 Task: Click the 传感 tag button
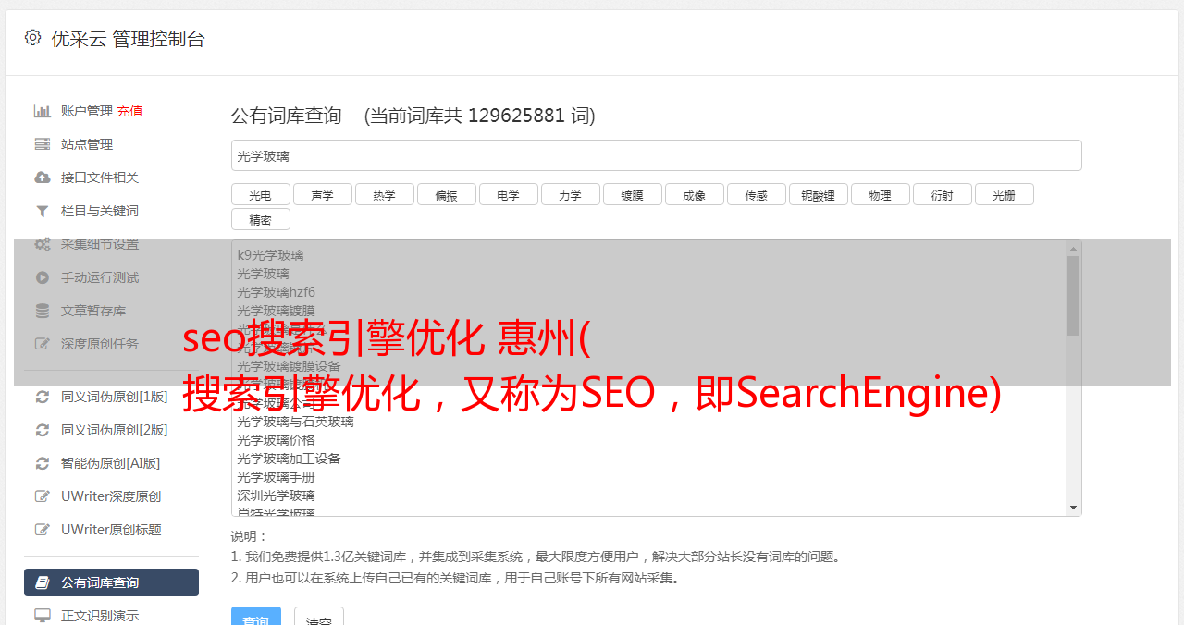coord(757,194)
